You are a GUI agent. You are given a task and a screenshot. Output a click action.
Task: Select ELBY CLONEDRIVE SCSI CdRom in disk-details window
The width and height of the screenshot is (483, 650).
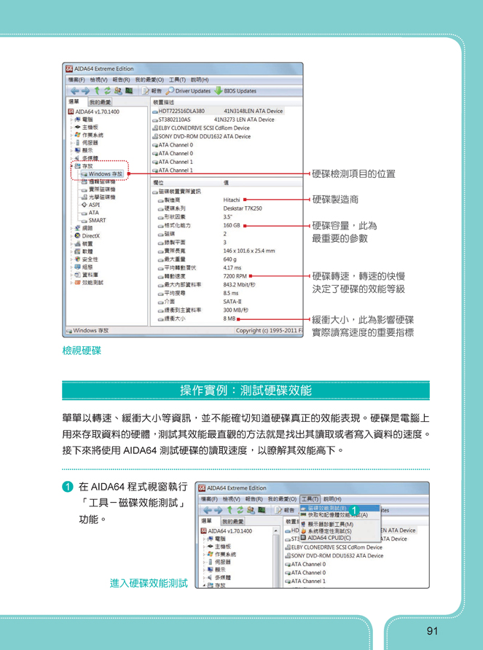click(201, 128)
